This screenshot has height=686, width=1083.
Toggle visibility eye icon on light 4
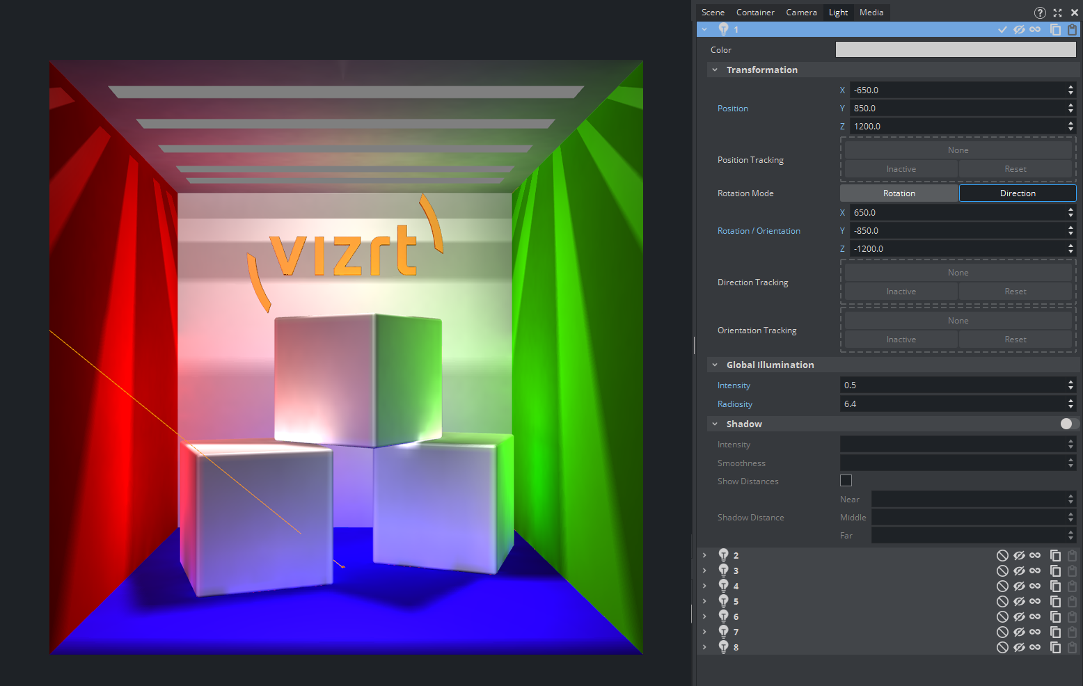1019,586
